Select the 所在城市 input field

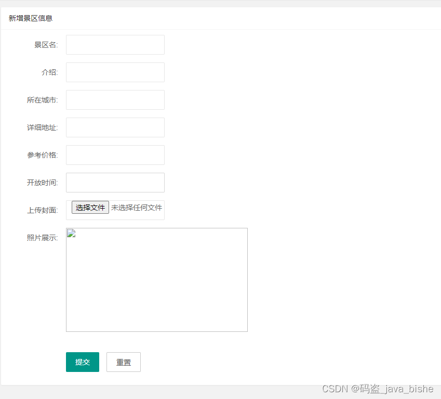click(x=115, y=100)
